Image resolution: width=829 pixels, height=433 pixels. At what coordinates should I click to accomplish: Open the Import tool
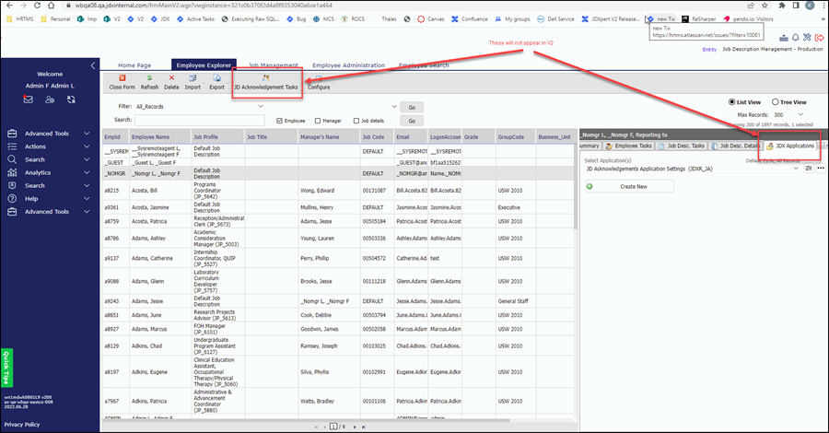pos(193,81)
